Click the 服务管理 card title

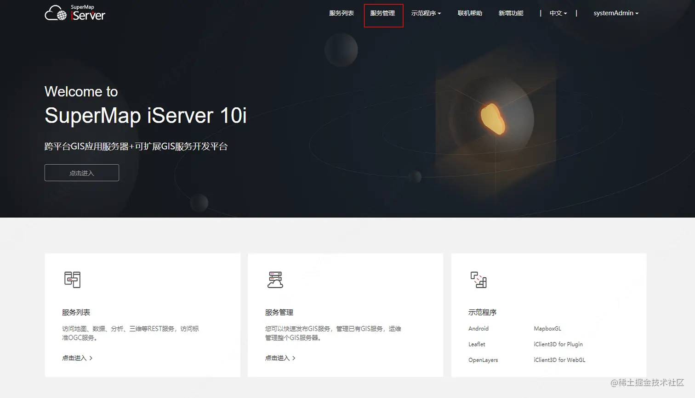click(x=279, y=313)
